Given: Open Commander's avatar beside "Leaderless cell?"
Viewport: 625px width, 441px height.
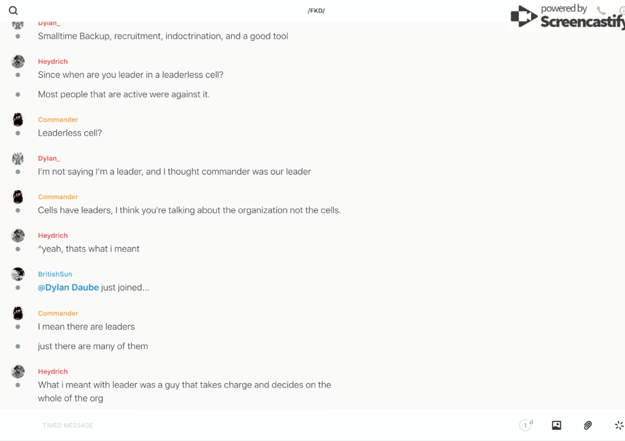Looking at the screenshot, I should (x=18, y=120).
